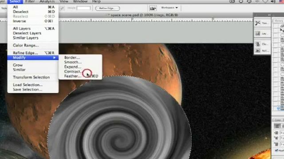The height and width of the screenshot is (159, 284).
Task: Collapse the panel dock double-arrow
Action: [269, 15]
